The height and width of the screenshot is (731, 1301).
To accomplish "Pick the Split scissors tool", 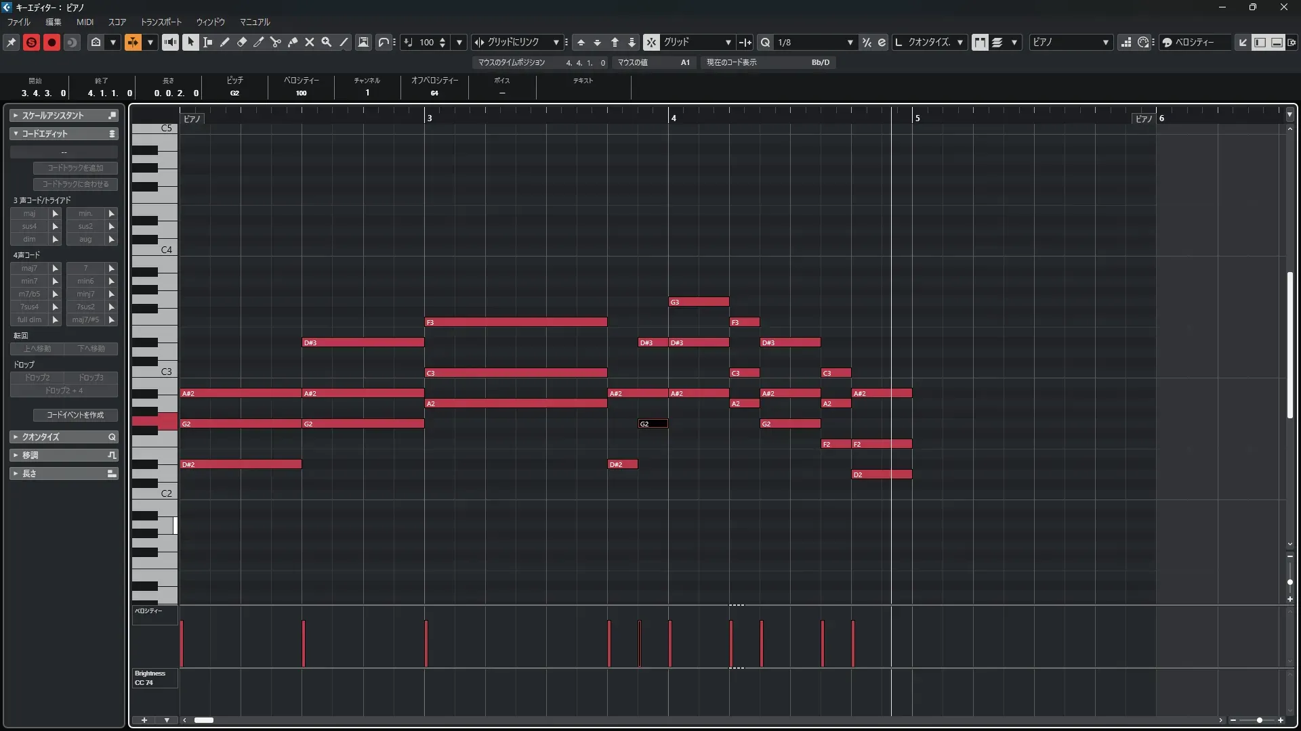I will pyautogui.click(x=275, y=42).
